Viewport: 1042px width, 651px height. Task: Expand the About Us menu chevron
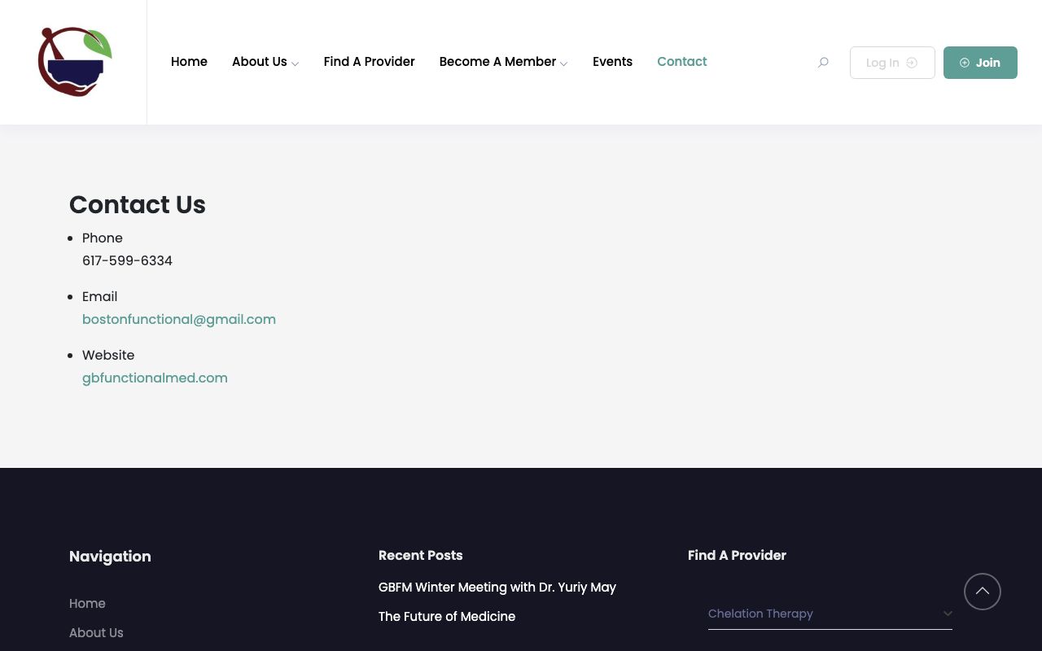point(295,63)
